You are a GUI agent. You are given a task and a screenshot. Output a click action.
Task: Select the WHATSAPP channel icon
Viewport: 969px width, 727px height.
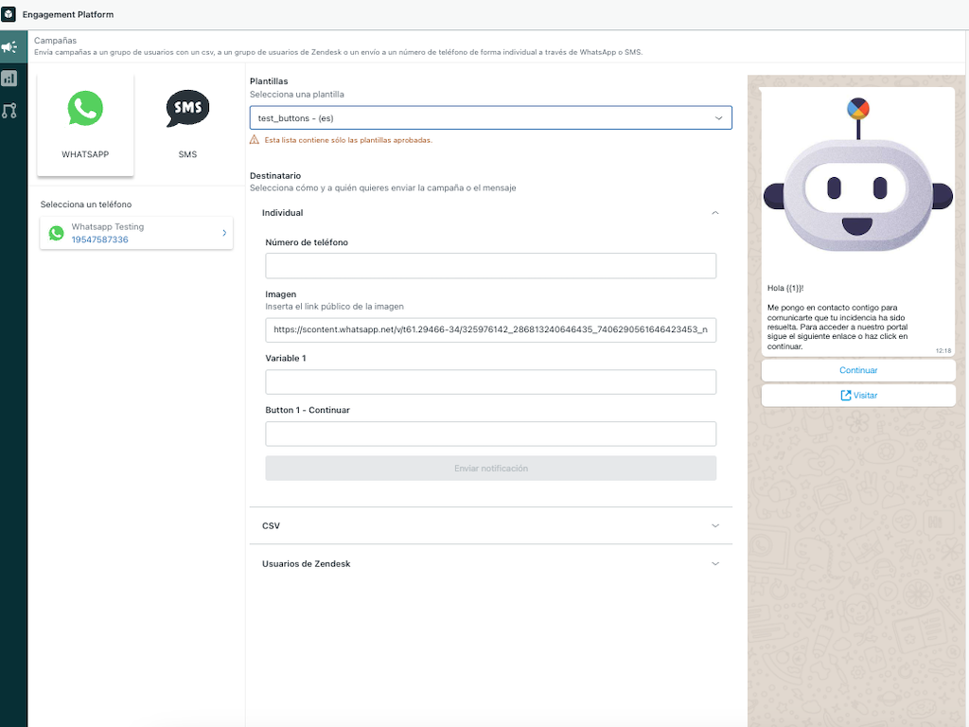click(x=85, y=108)
